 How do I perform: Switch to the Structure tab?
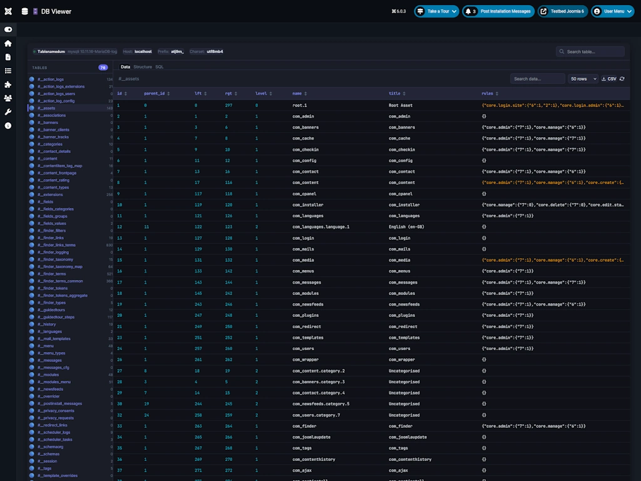click(143, 66)
